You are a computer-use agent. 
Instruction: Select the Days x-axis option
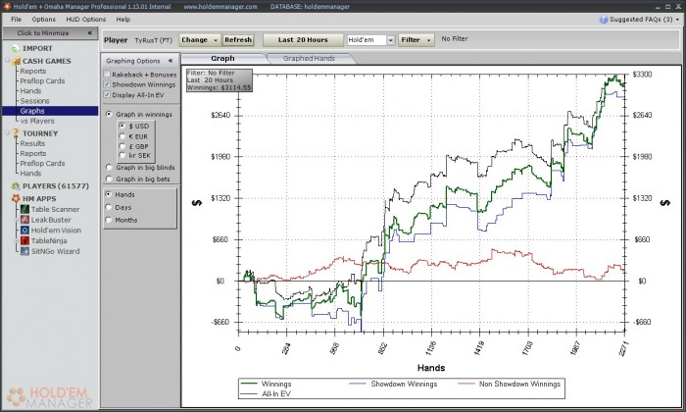pos(109,207)
